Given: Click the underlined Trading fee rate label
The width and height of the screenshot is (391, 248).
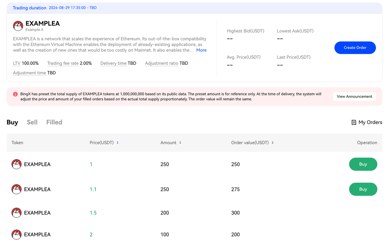Looking at the screenshot, I should coord(63,63).
